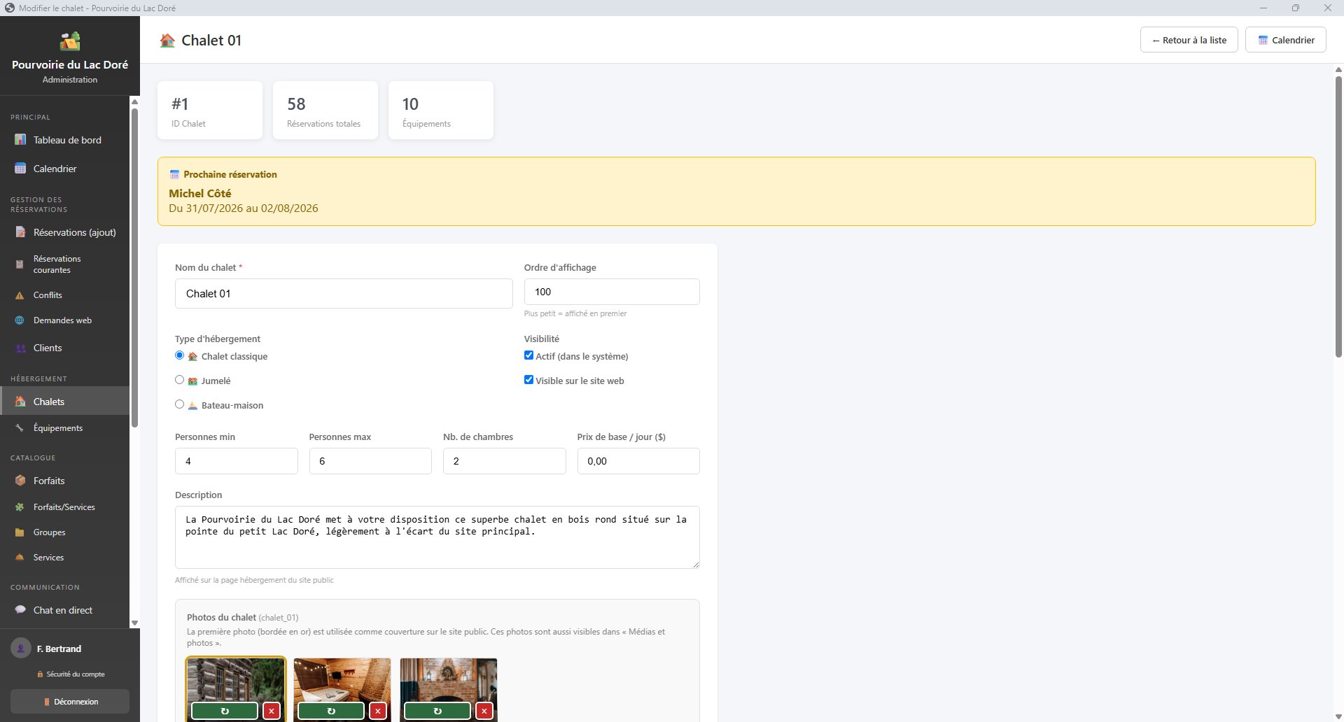1344x722 pixels.
Task: Click the Retour à la liste button
Action: pyautogui.click(x=1189, y=40)
